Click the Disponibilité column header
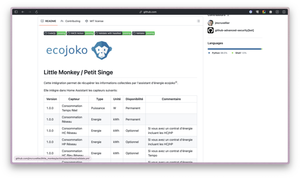Screen dimensions: 300x178 [134, 99]
